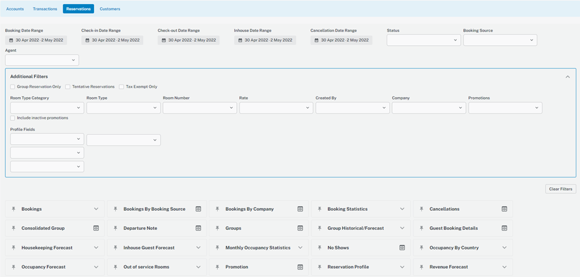Switch to the Accounts tab
The height and width of the screenshot is (277, 580).
pyautogui.click(x=15, y=9)
